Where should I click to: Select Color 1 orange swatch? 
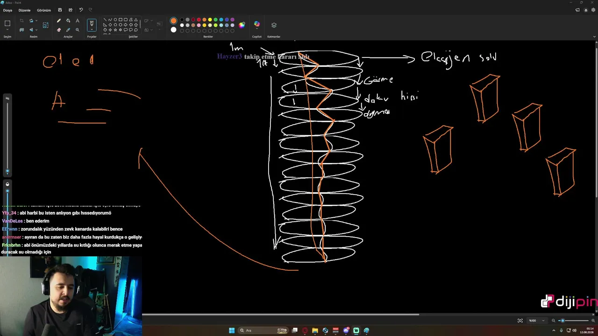[x=173, y=21]
